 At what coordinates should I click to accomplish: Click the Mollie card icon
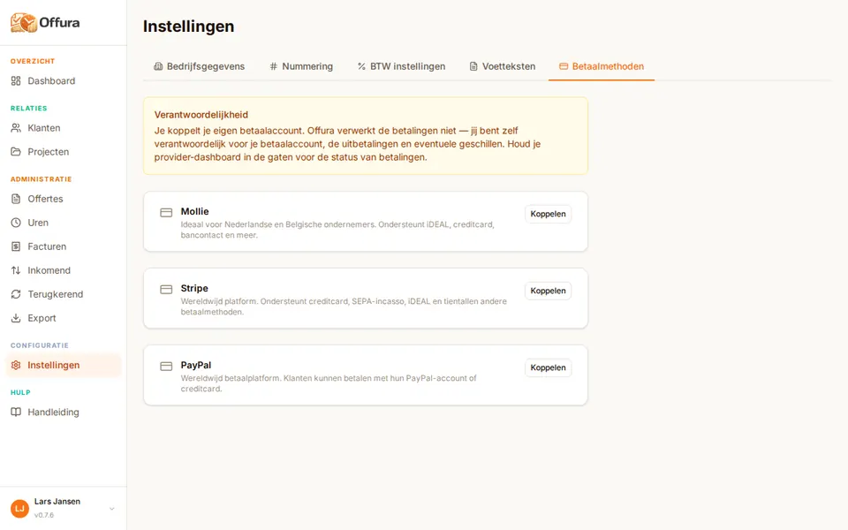click(x=166, y=213)
